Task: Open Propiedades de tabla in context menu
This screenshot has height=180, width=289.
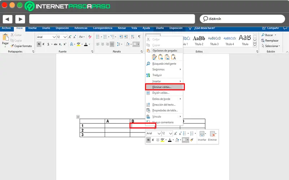Action: tap(164, 111)
